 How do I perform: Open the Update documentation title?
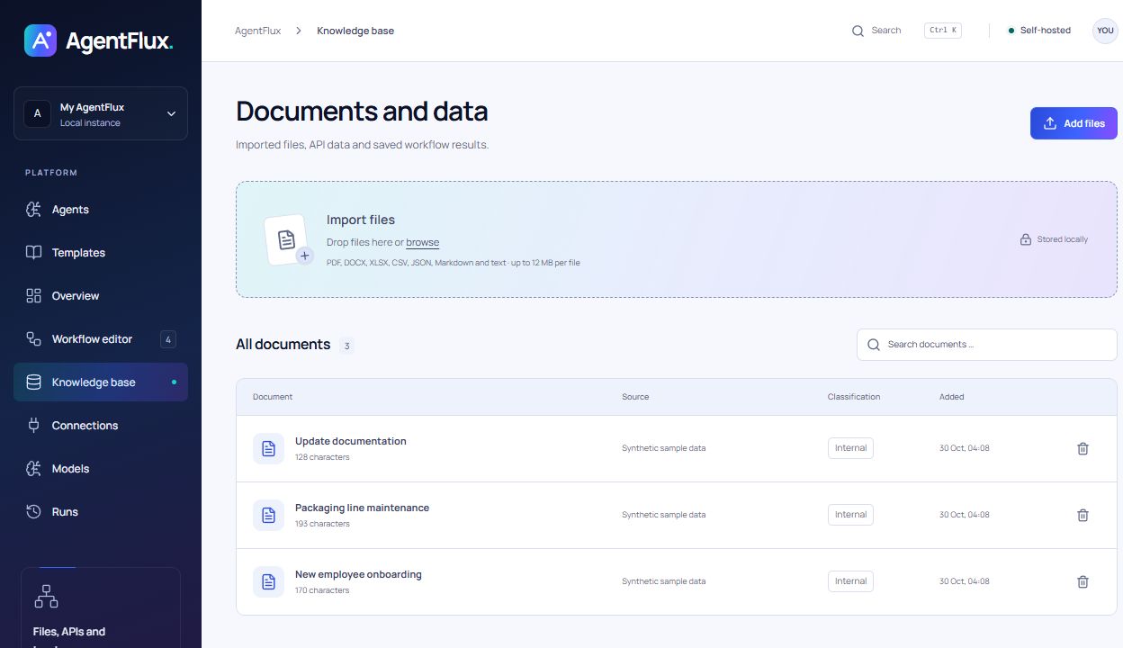(x=351, y=441)
